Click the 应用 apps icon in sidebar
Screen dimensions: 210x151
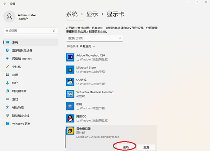(x=7, y=75)
